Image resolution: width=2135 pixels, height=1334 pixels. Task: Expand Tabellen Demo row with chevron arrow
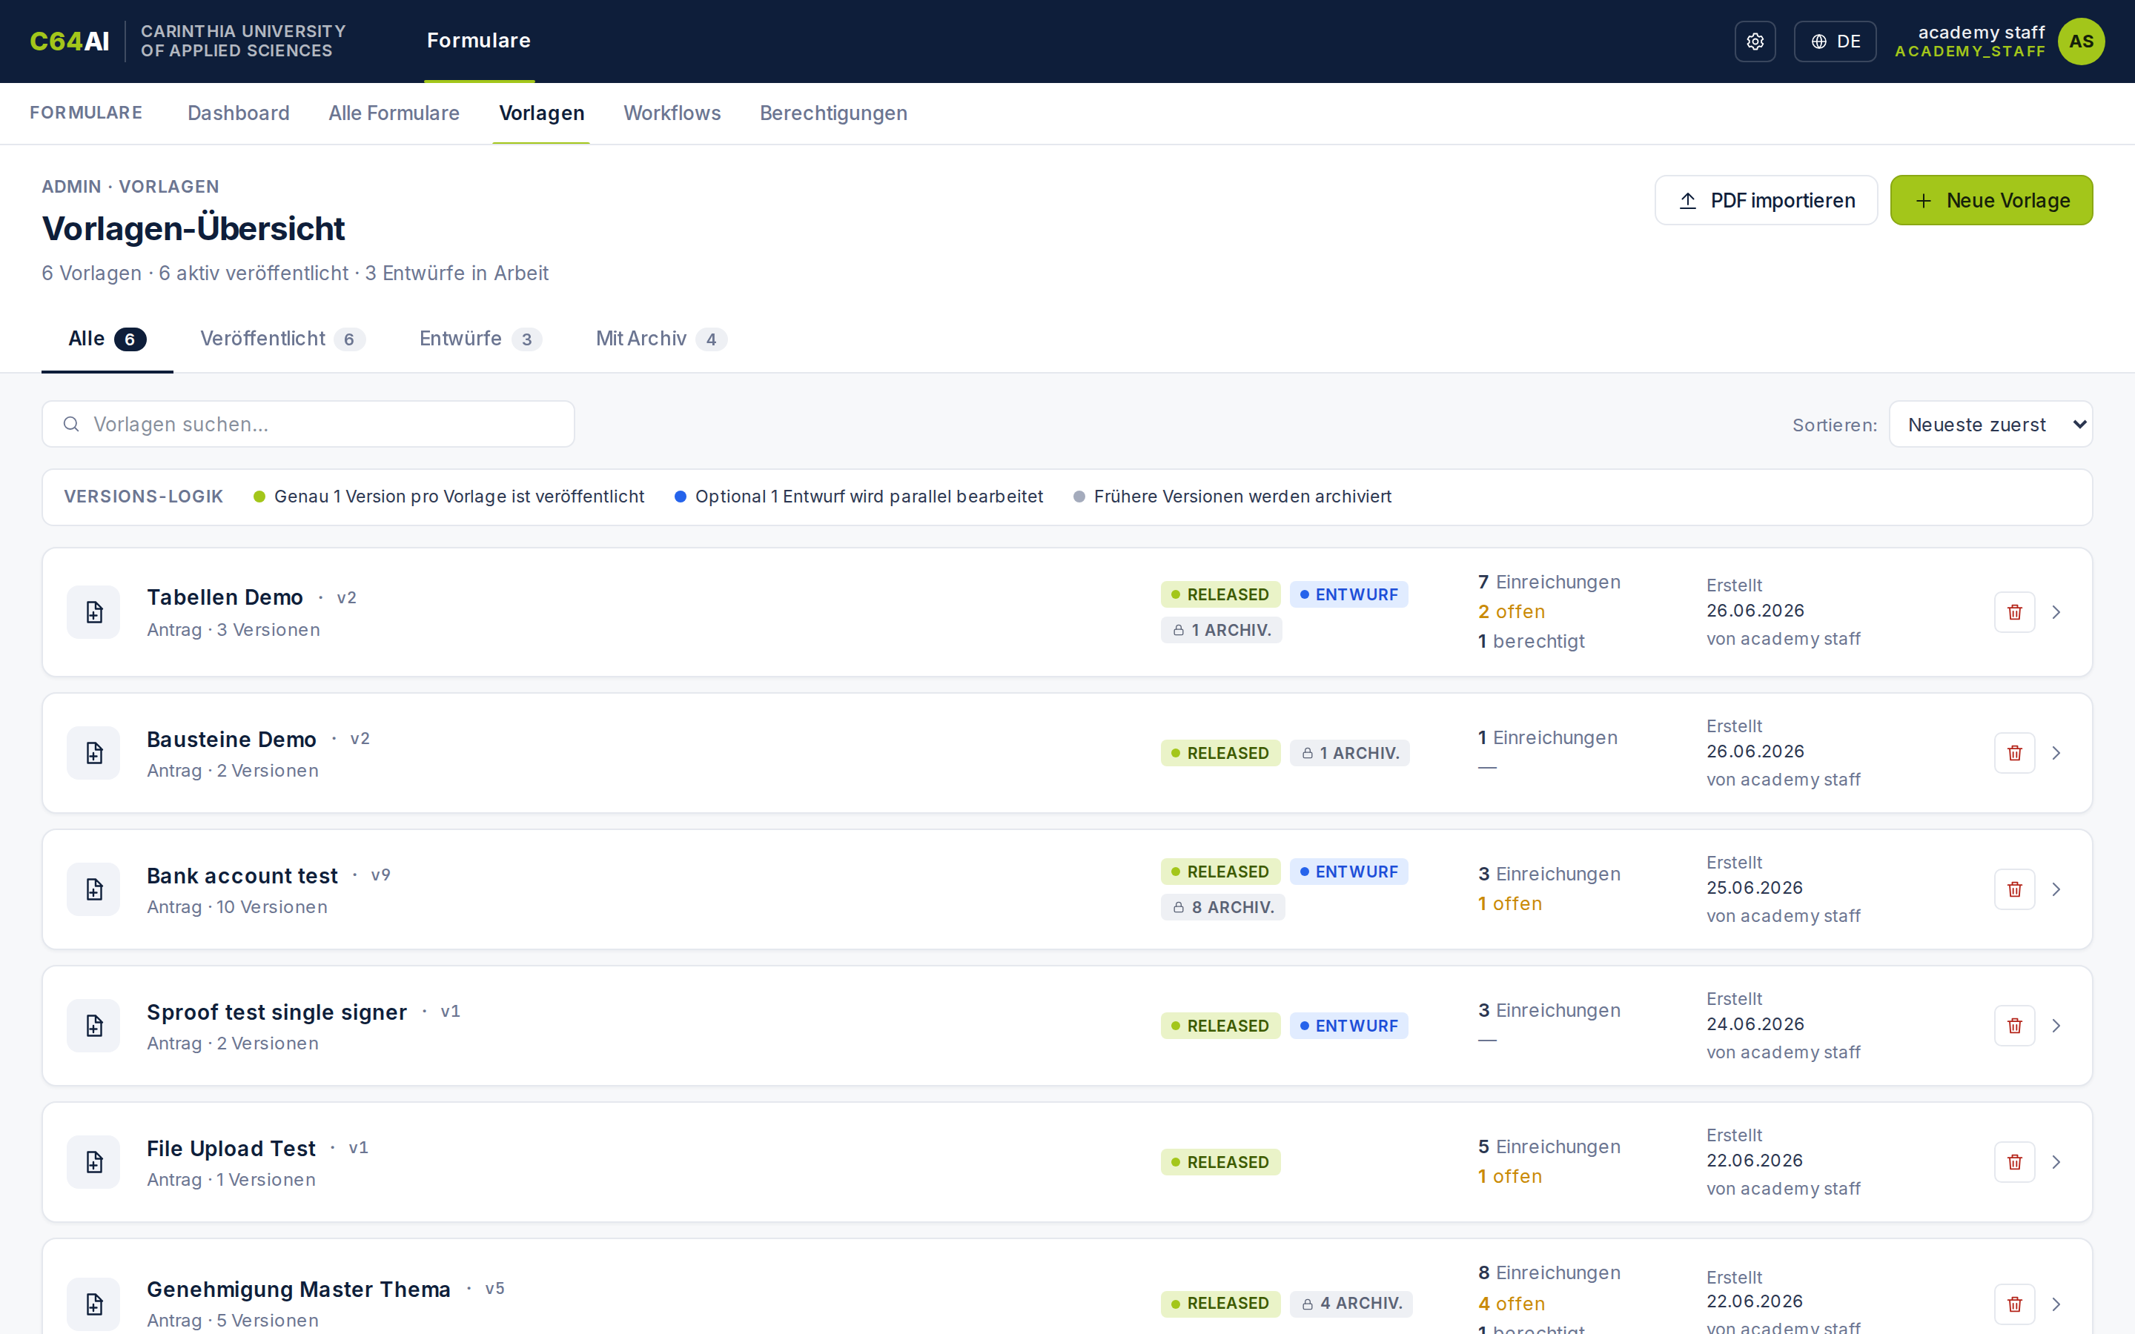pyautogui.click(x=2056, y=612)
